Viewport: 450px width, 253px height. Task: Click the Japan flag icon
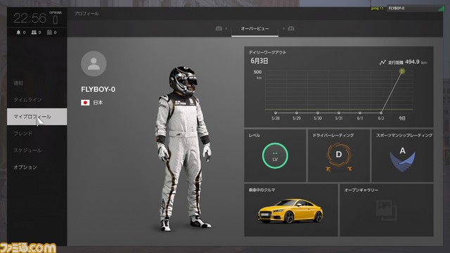[85, 103]
